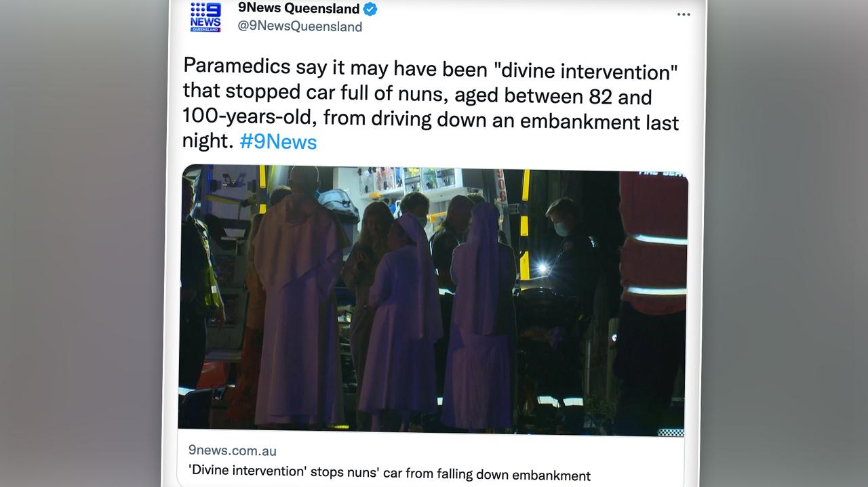Screen dimensions: 868x487
Task: Open the #9News hashtag link
Action: pyautogui.click(x=278, y=142)
